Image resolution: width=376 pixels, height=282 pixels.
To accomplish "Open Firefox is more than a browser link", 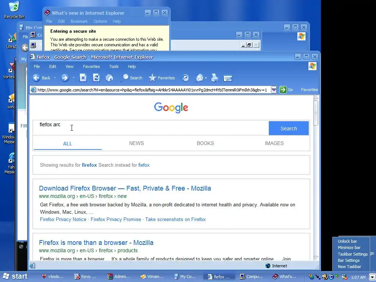I will 96,243.
